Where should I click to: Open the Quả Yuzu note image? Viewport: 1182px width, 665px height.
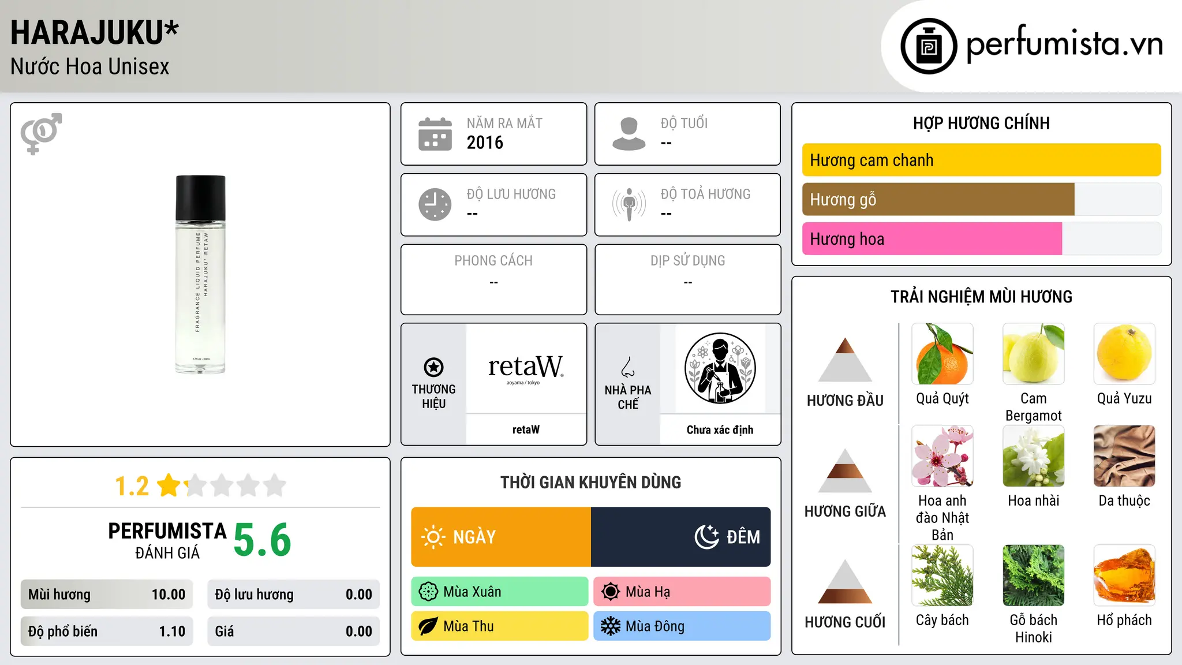(1124, 354)
